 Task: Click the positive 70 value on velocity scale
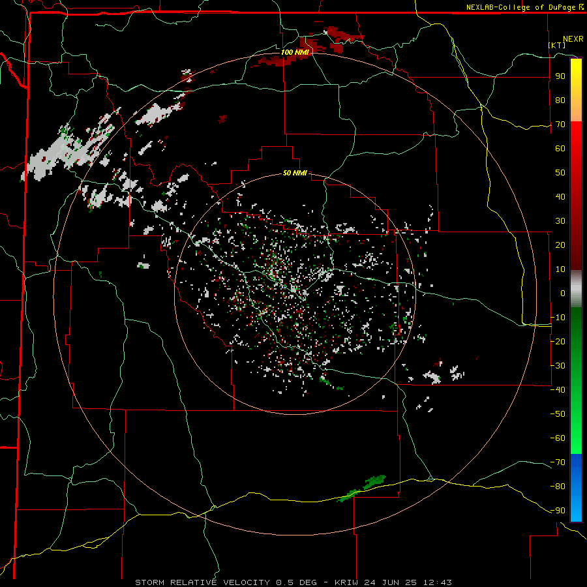560,125
